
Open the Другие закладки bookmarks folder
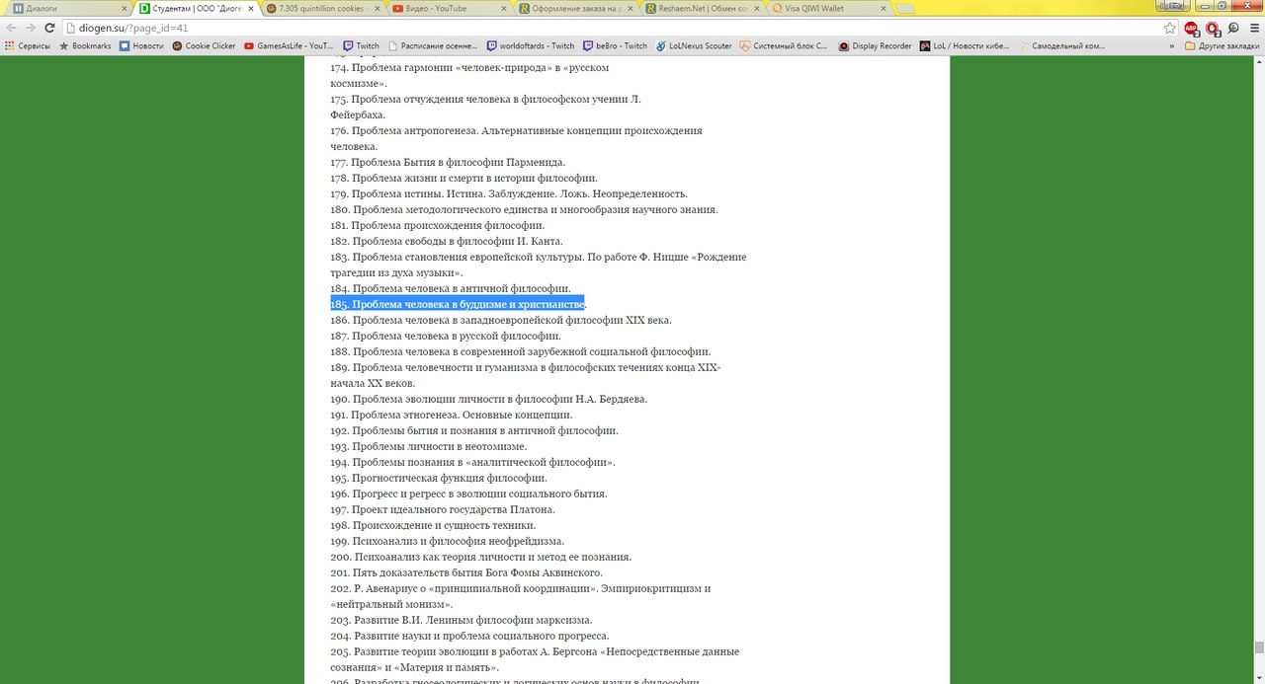coord(1223,45)
